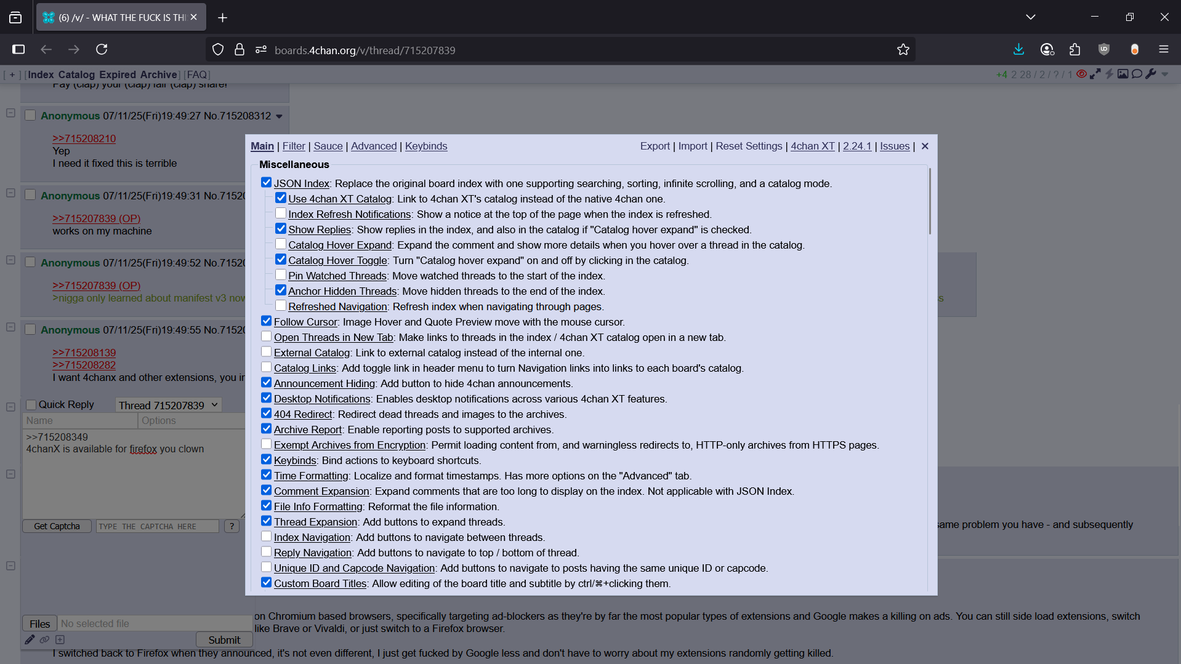Switch to the Filter settings tab
The height and width of the screenshot is (664, 1181).
pos(294,146)
